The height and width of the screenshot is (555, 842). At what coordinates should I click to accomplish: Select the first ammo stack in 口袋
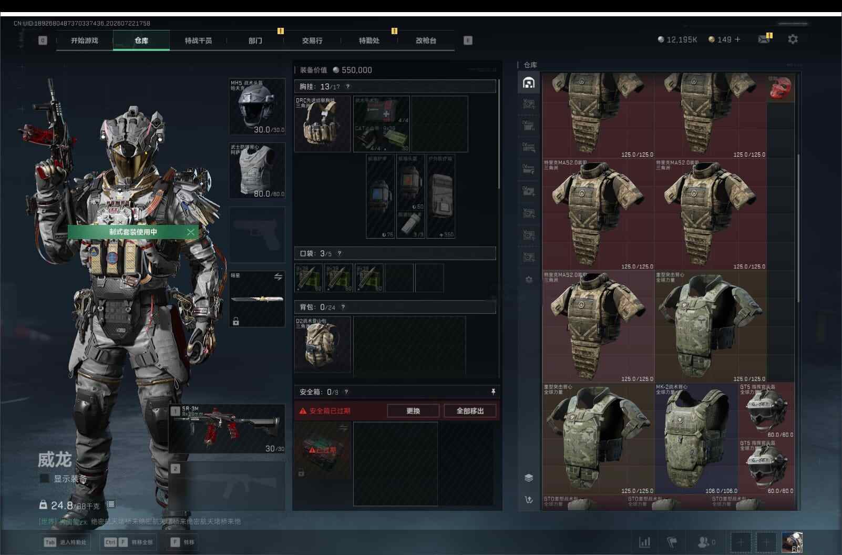(x=310, y=277)
